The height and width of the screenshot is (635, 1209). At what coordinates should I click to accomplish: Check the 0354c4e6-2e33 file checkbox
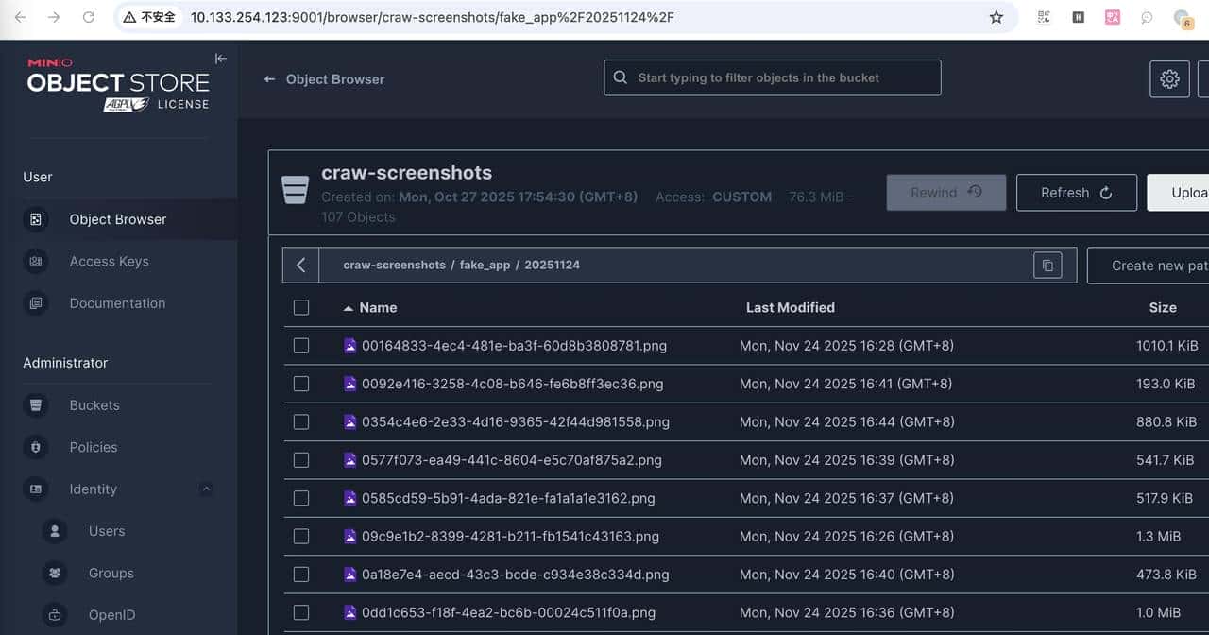(x=301, y=421)
